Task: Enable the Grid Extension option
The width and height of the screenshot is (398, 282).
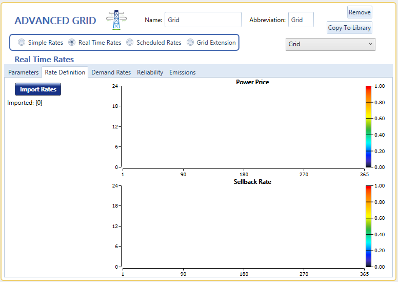Action: [190, 43]
